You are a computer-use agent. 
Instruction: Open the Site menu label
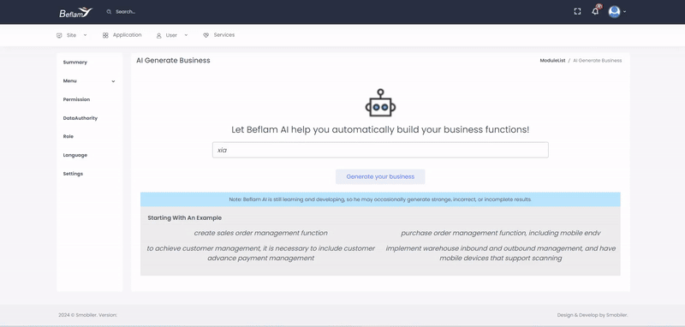point(71,35)
